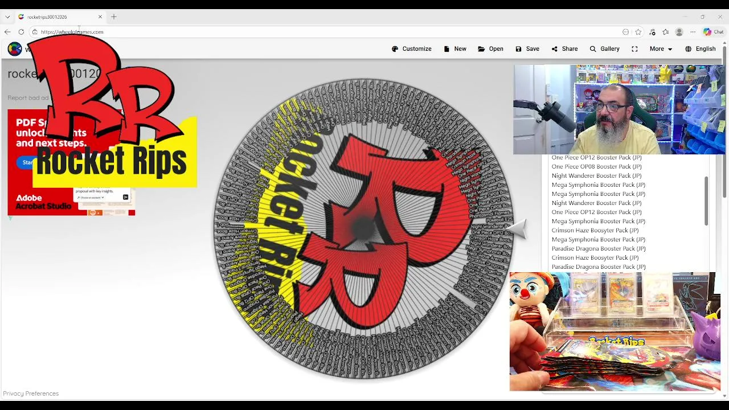Reload the page with refresh icon
729x410 pixels.
click(21, 32)
